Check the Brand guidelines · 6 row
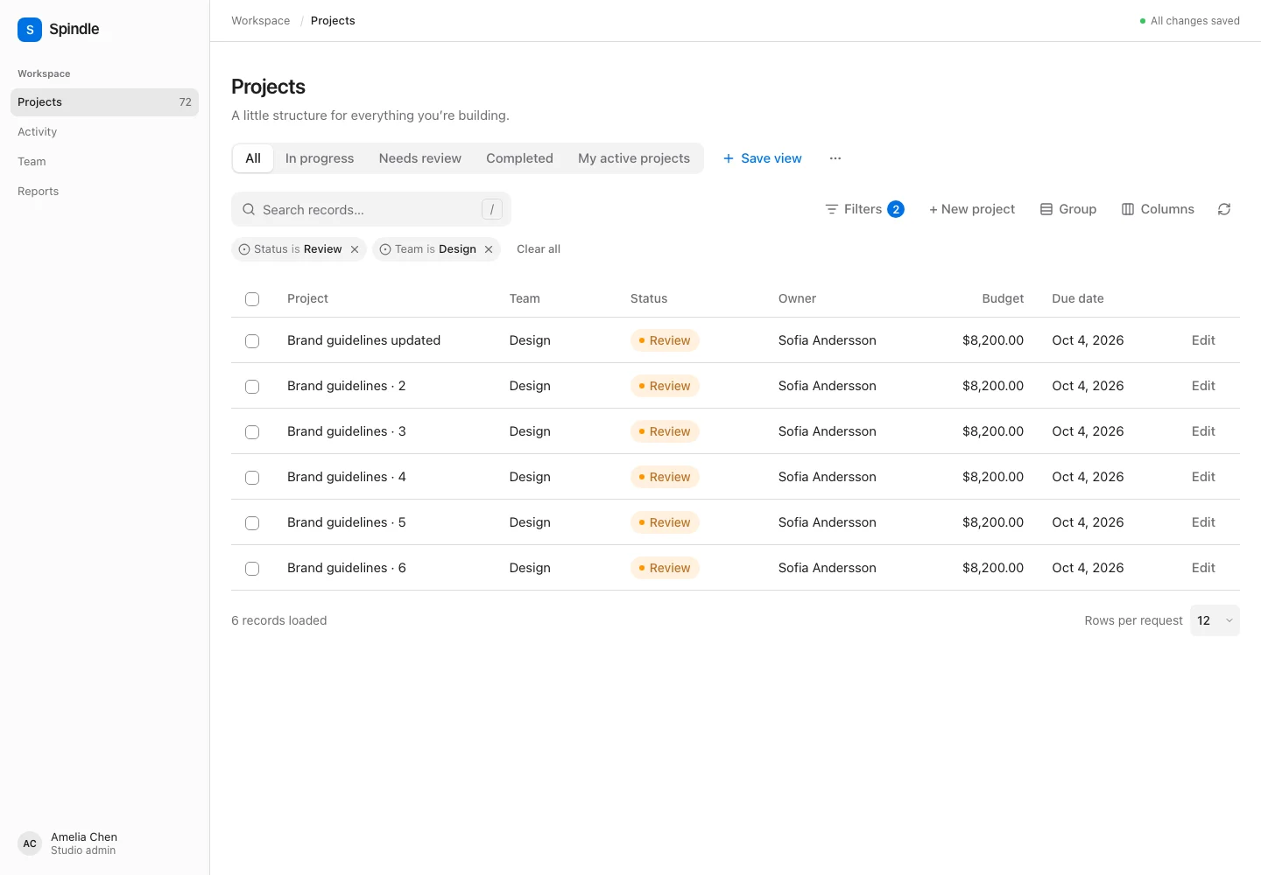The height and width of the screenshot is (875, 1261). [x=252, y=569]
